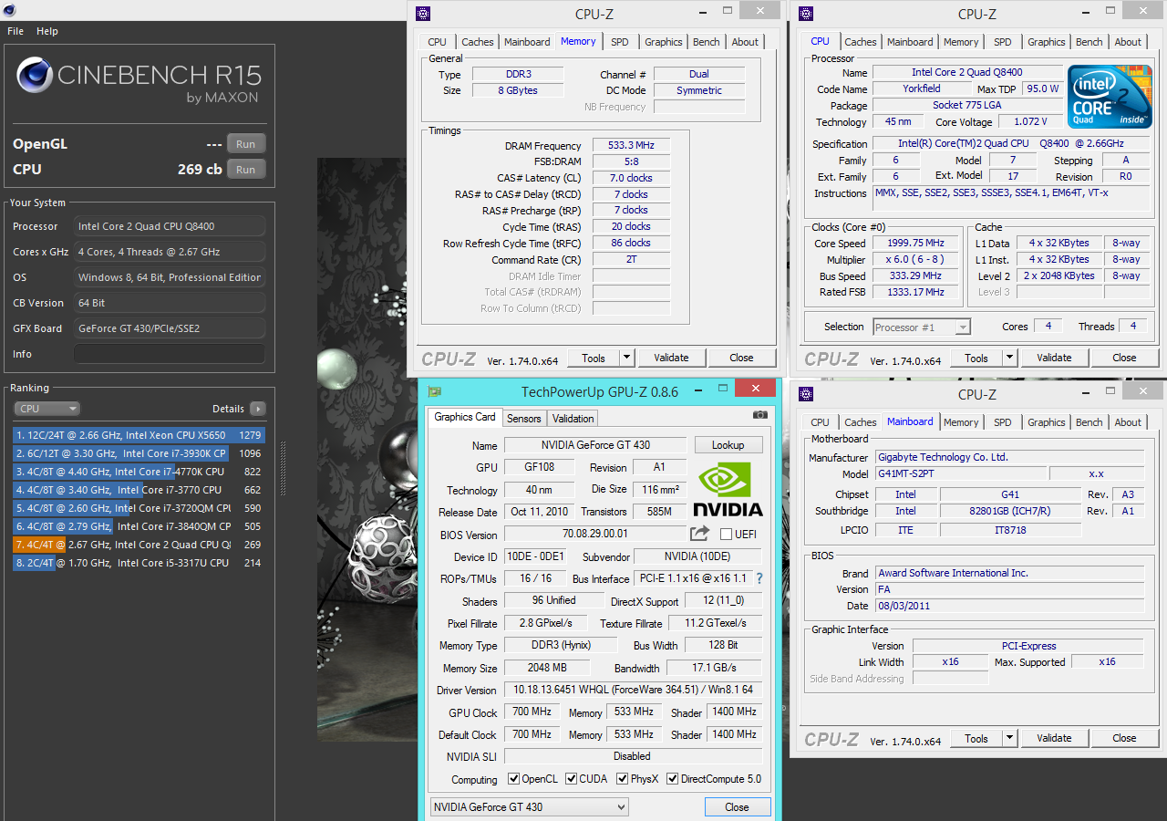Toggle the DirectCompute 5.0 checkbox
Image resolution: width=1167 pixels, height=821 pixels.
click(x=673, y=779)
